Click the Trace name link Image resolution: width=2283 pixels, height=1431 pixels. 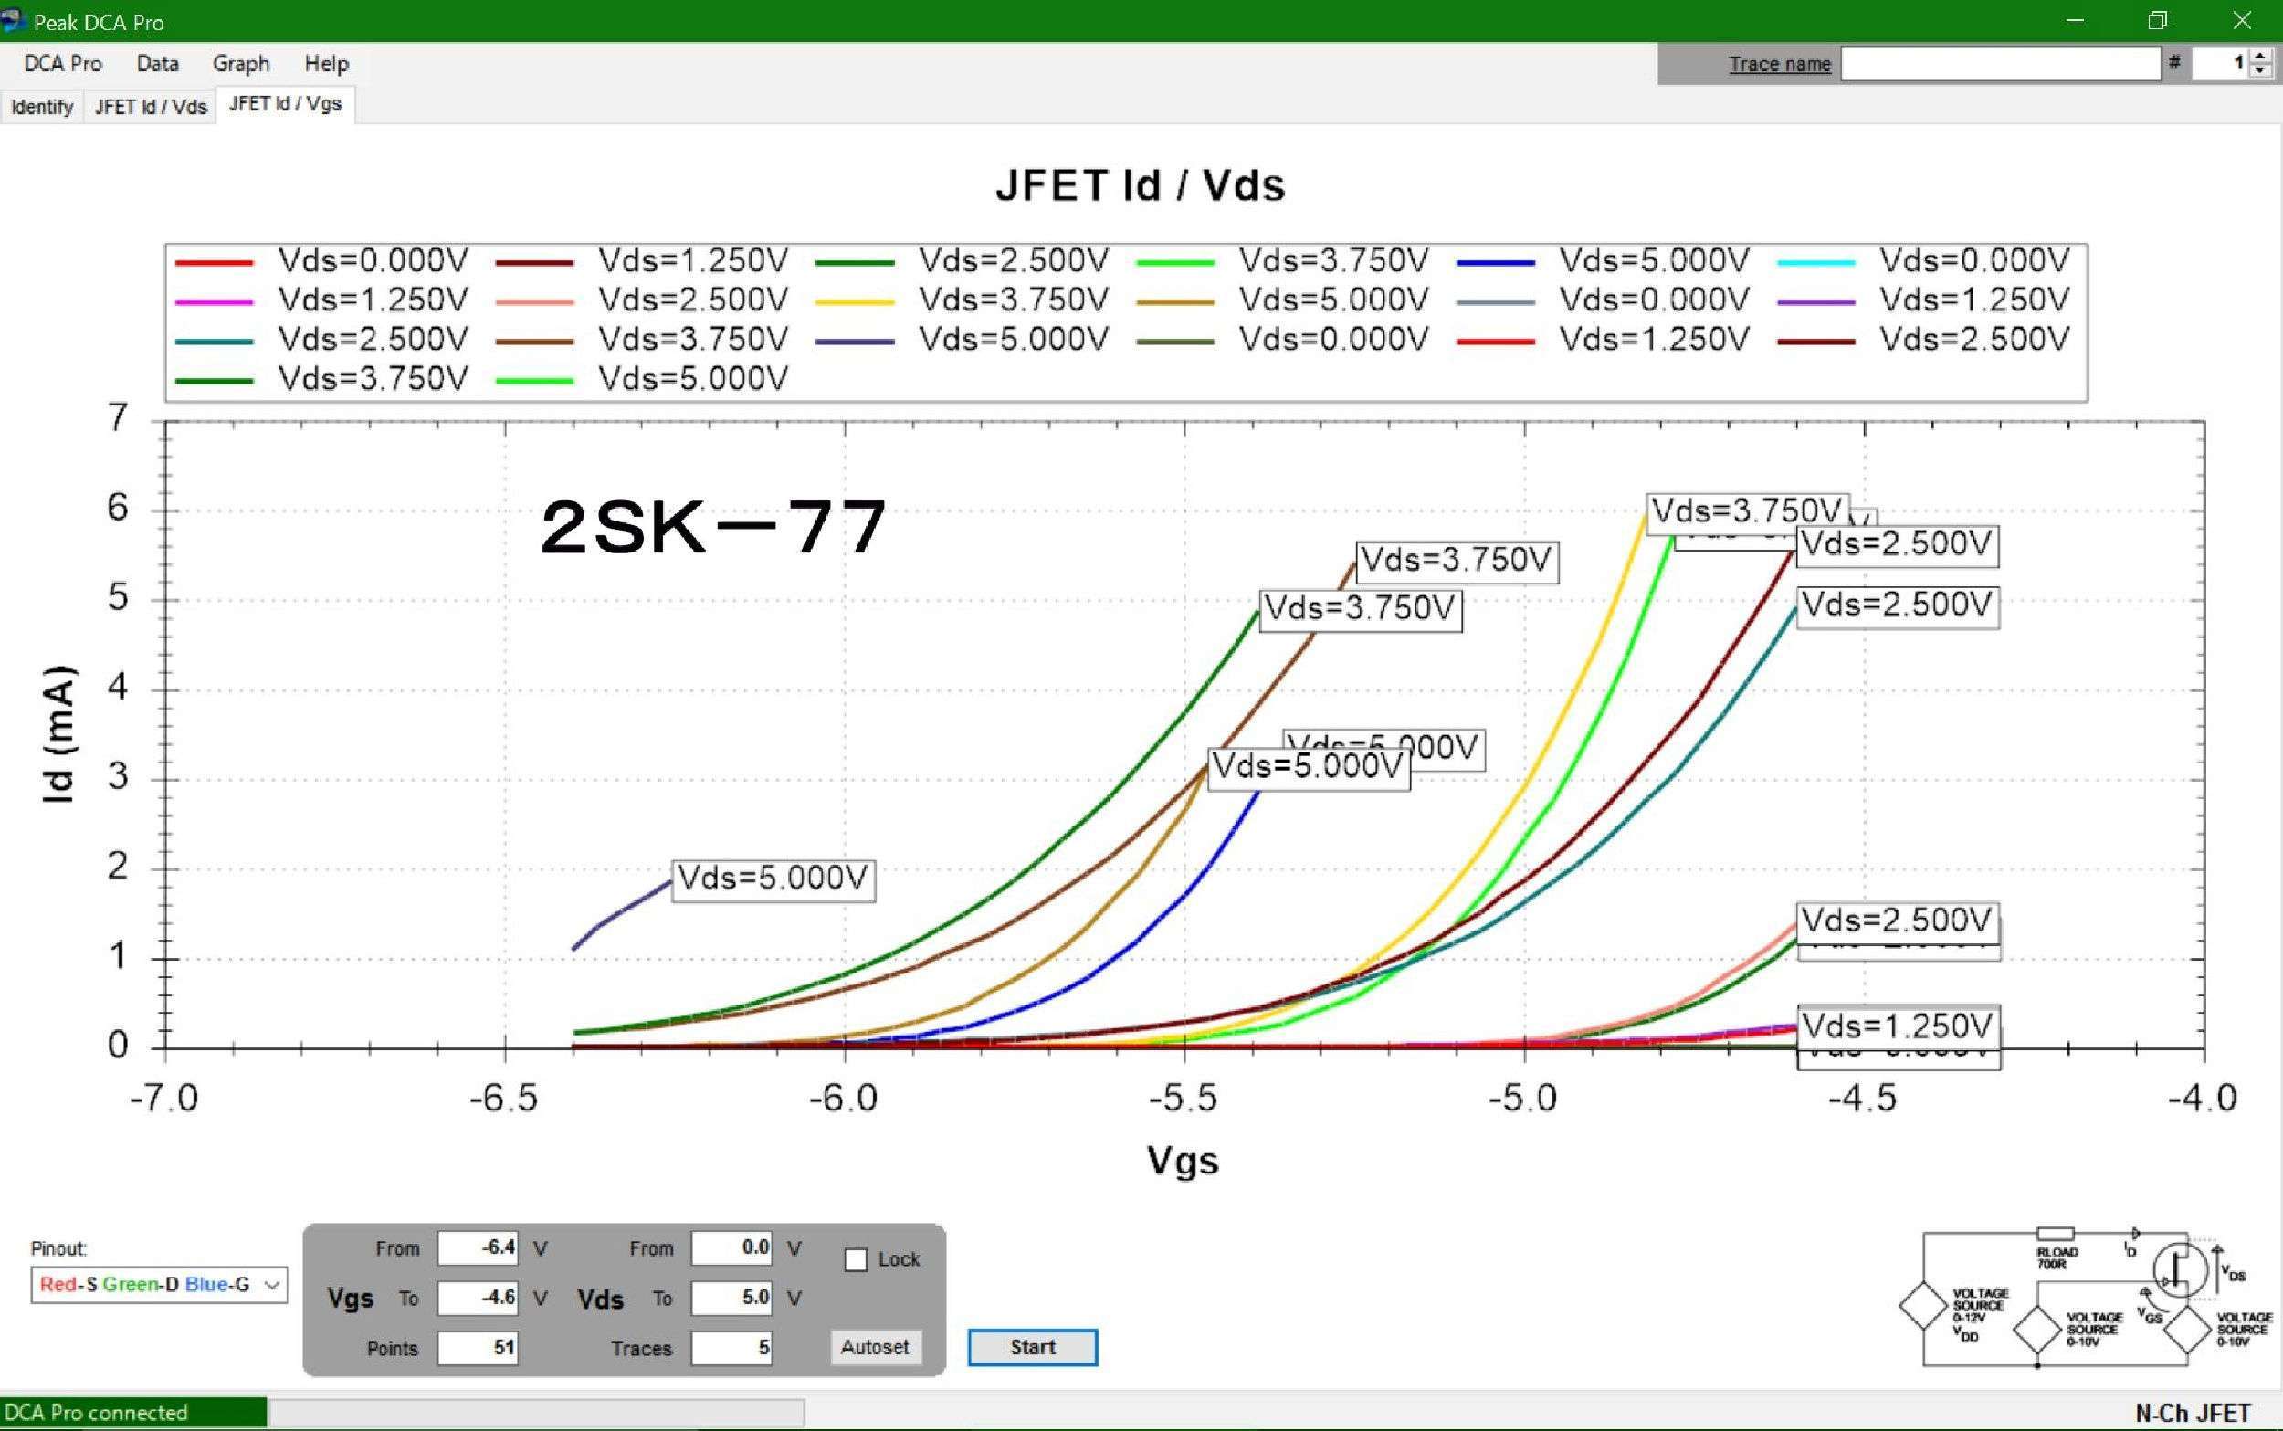coord(1779,63)
